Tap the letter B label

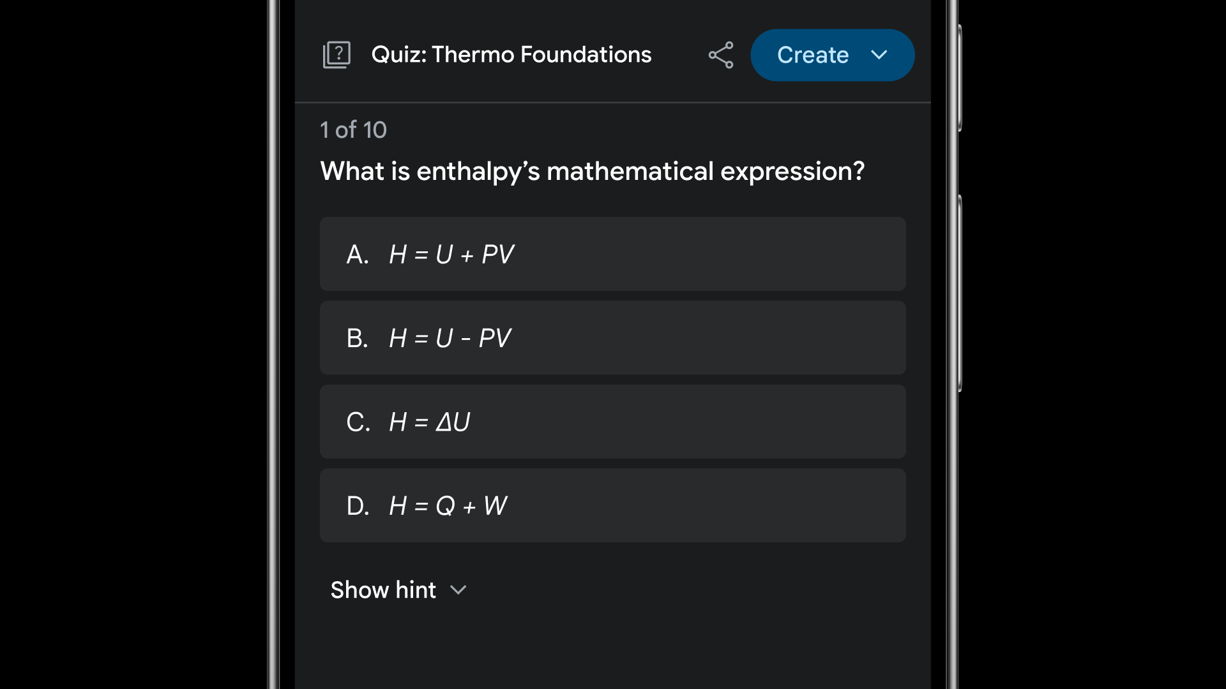(x=357, y=338)
